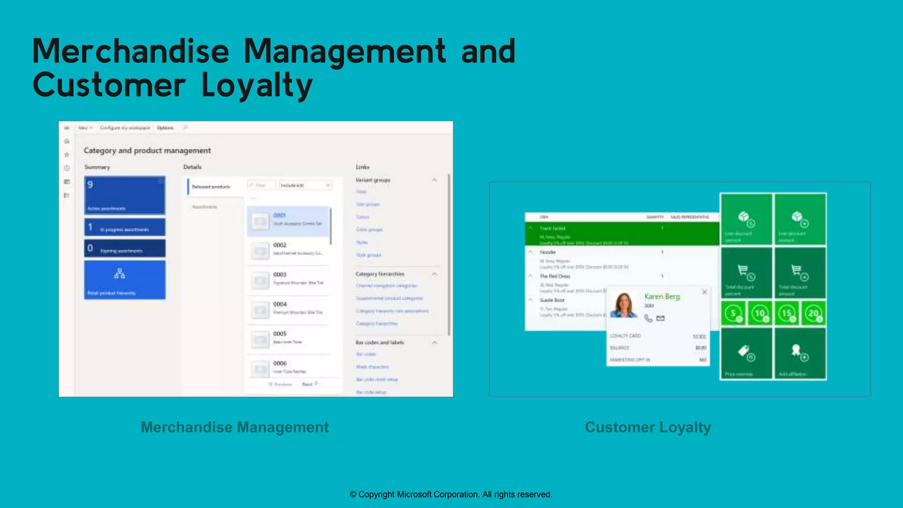This screenshot has height=508, width=903.
Task: Click the Price override tile
Action: [746, 354]
